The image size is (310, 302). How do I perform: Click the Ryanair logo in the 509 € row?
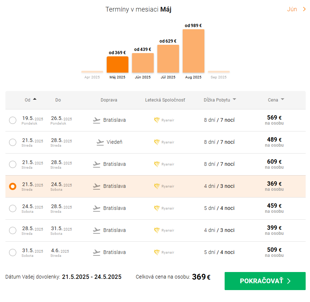pyautogui.click(x=157, y=253)
